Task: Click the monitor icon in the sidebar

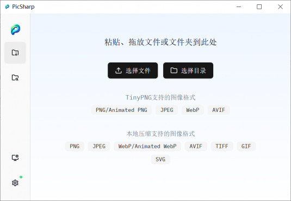Action: click(15, 158)
